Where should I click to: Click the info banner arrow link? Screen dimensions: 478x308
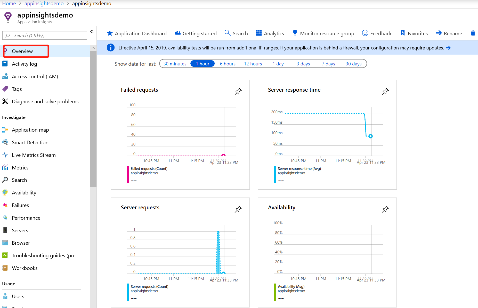tap(448, 48)
